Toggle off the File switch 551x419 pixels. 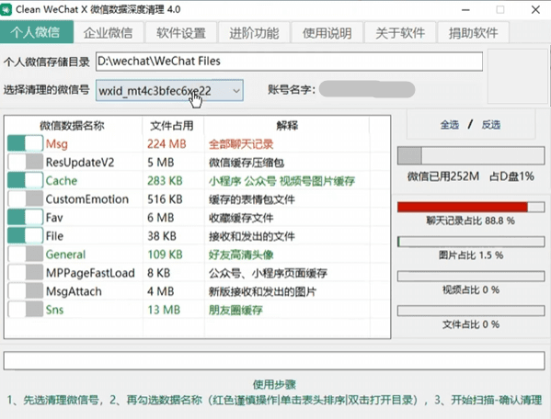(x=26, y=235)
